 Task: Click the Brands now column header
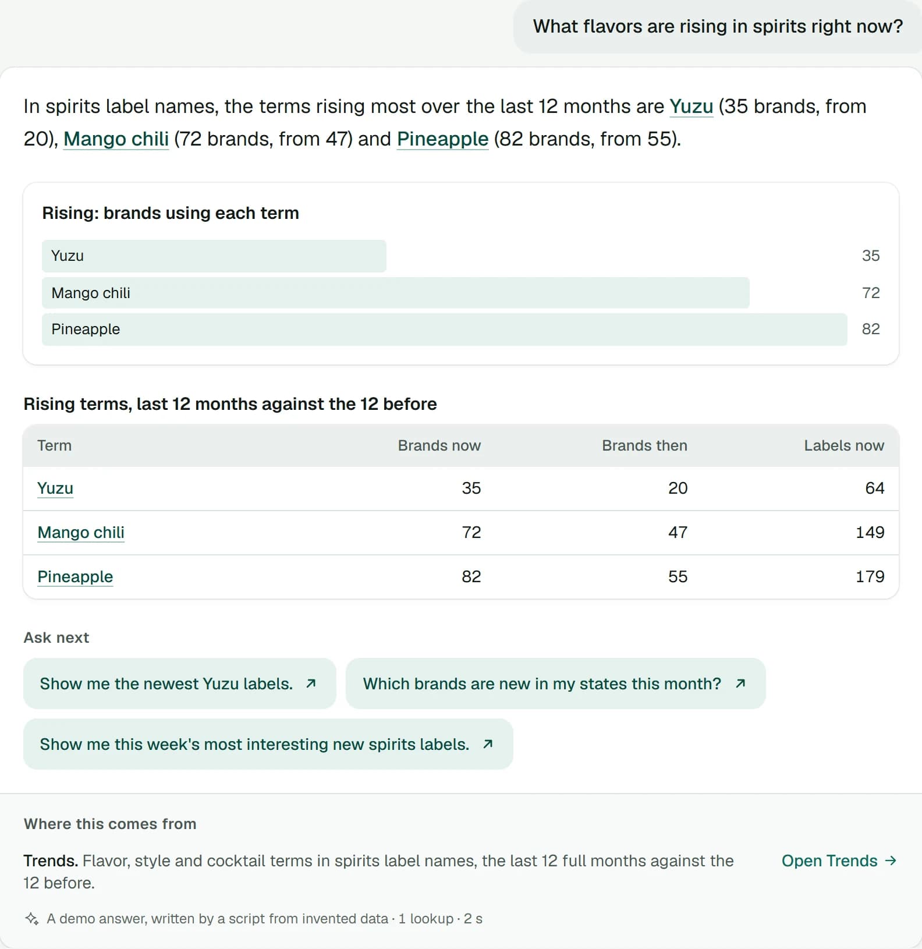click(x=439, y=445)
